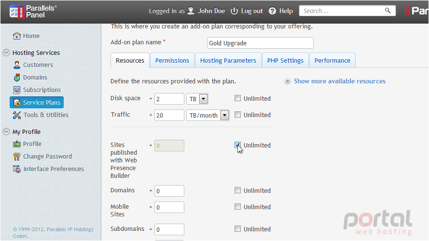Switch to the Permissions tab
429x241 pixels.
[x=172, y=60]
